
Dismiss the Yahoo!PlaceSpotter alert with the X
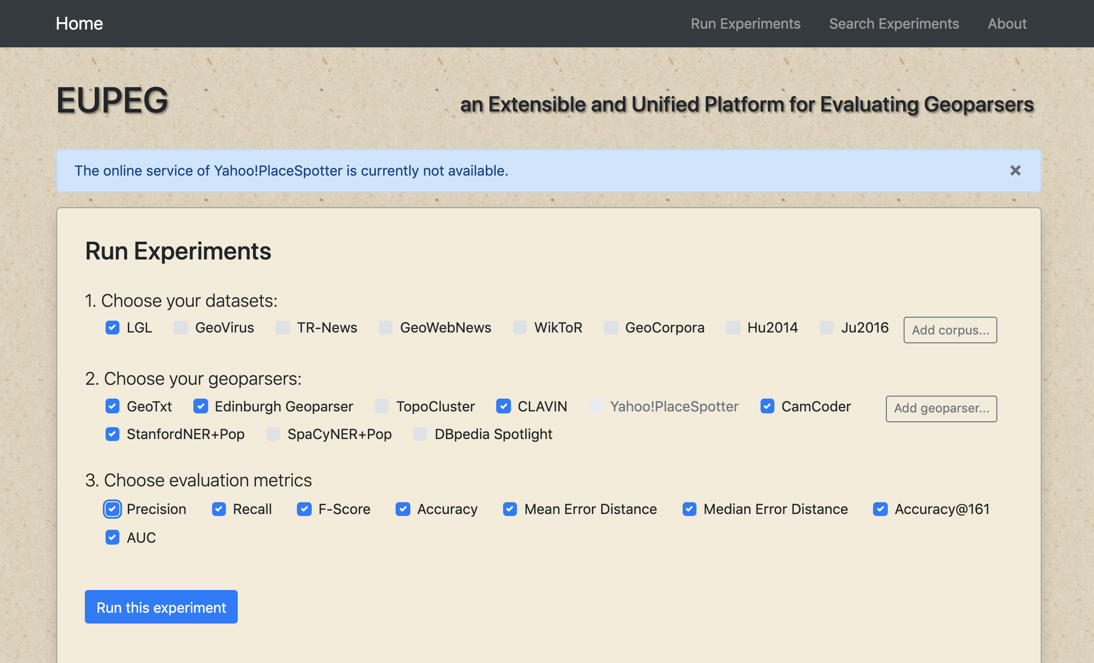[1015, 171]
